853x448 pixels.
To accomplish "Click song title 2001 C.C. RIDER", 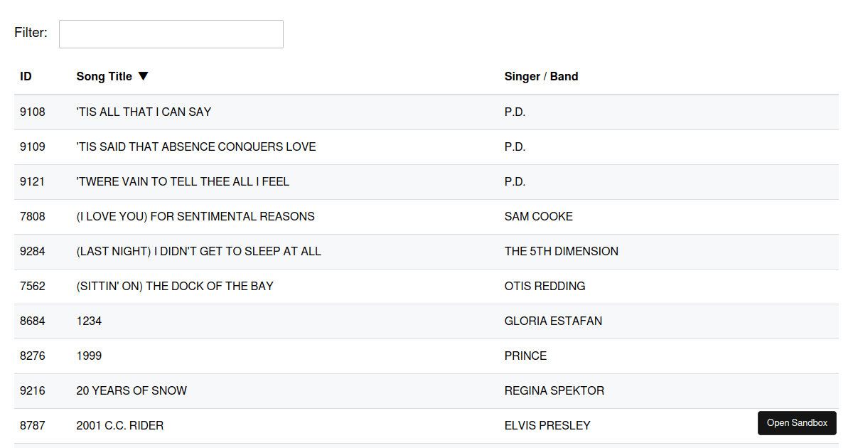I will 120,425.
